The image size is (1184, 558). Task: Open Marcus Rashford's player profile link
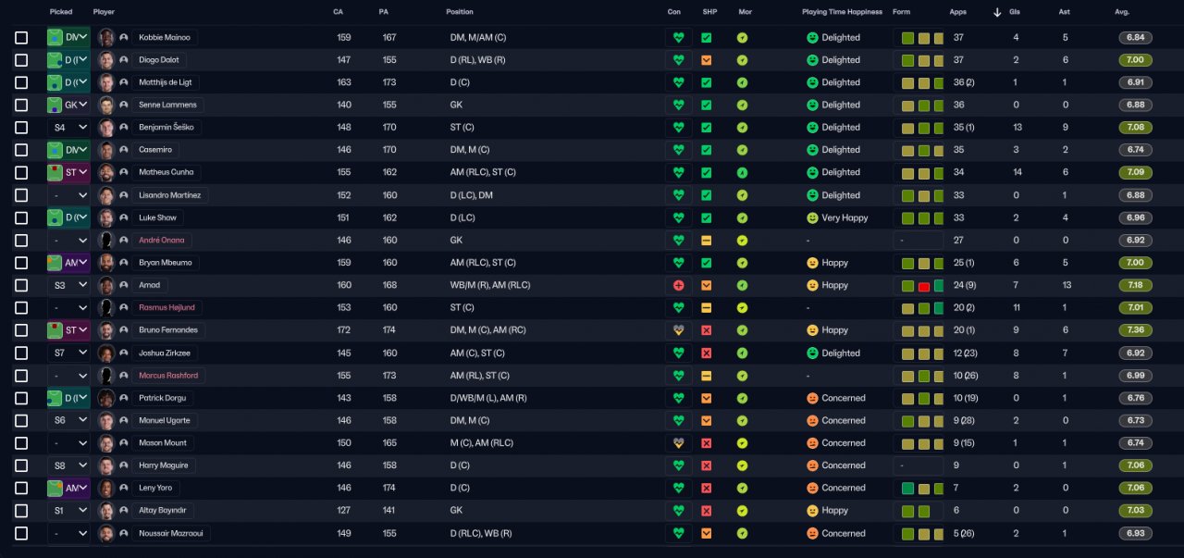pos(167,376)
